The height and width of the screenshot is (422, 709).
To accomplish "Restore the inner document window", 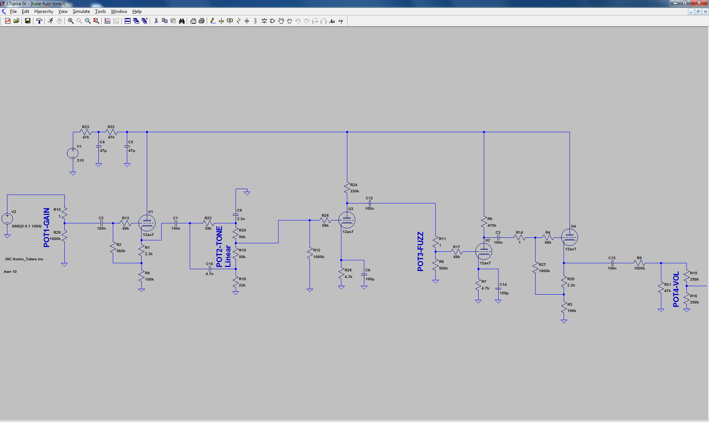I will [698, 11].
